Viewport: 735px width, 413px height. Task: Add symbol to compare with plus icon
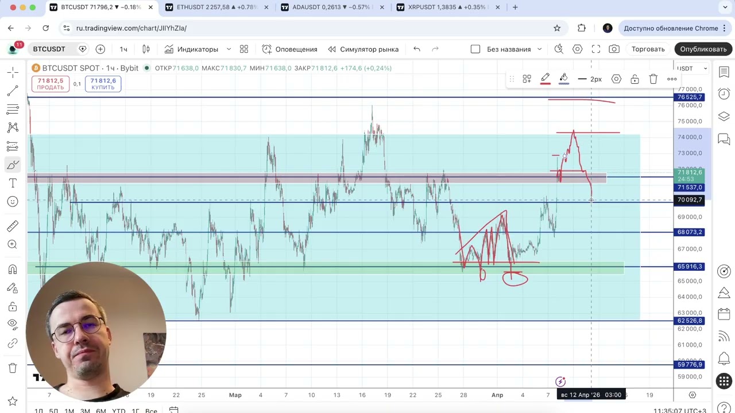click(100, 49)
